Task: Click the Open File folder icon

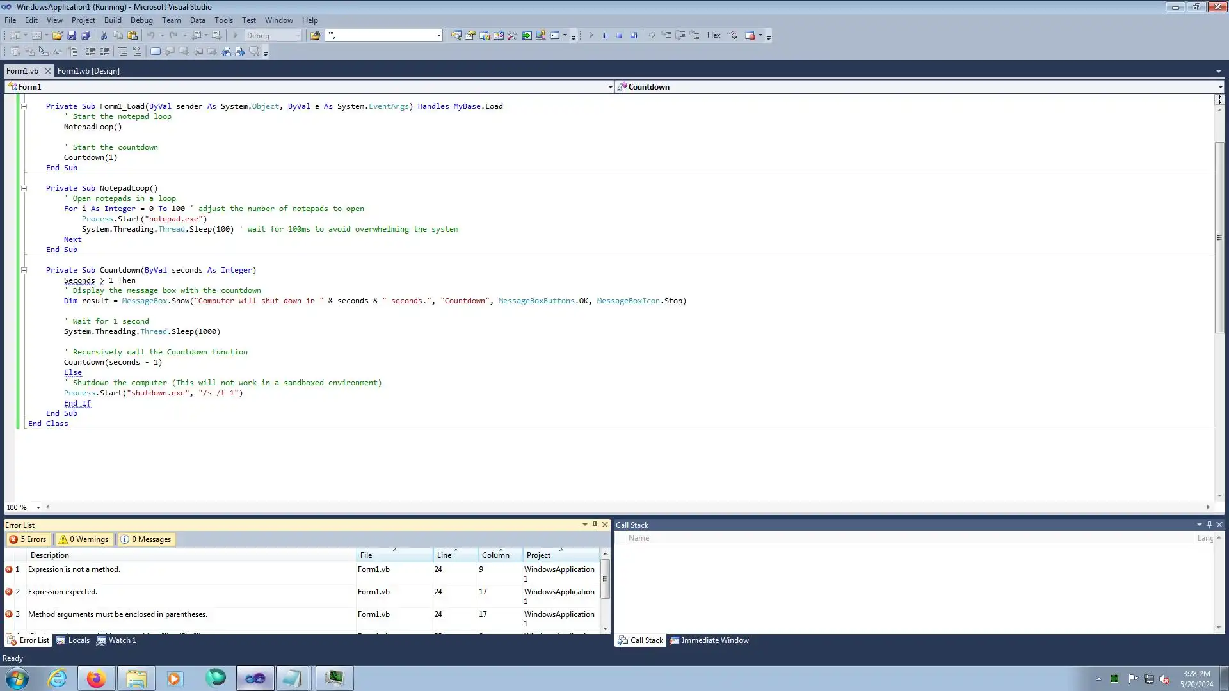Action: (58, 36)
